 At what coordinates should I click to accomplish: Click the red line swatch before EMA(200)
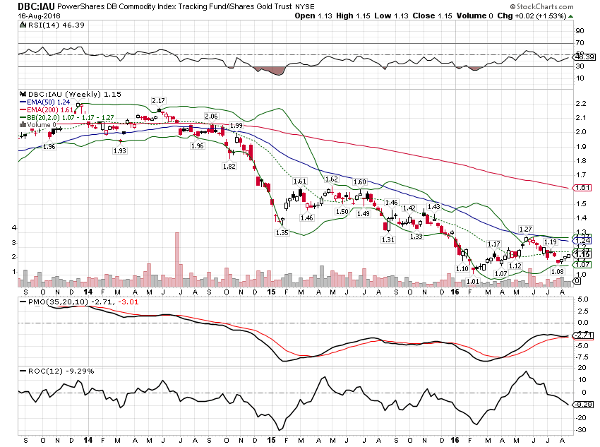click(x=23, y=110)
